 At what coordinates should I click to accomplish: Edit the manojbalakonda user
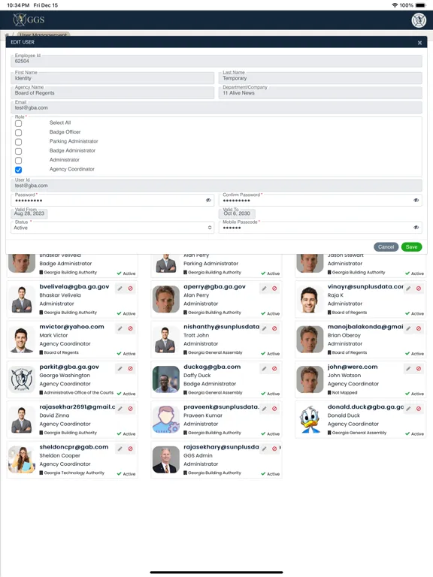(408, 328)
